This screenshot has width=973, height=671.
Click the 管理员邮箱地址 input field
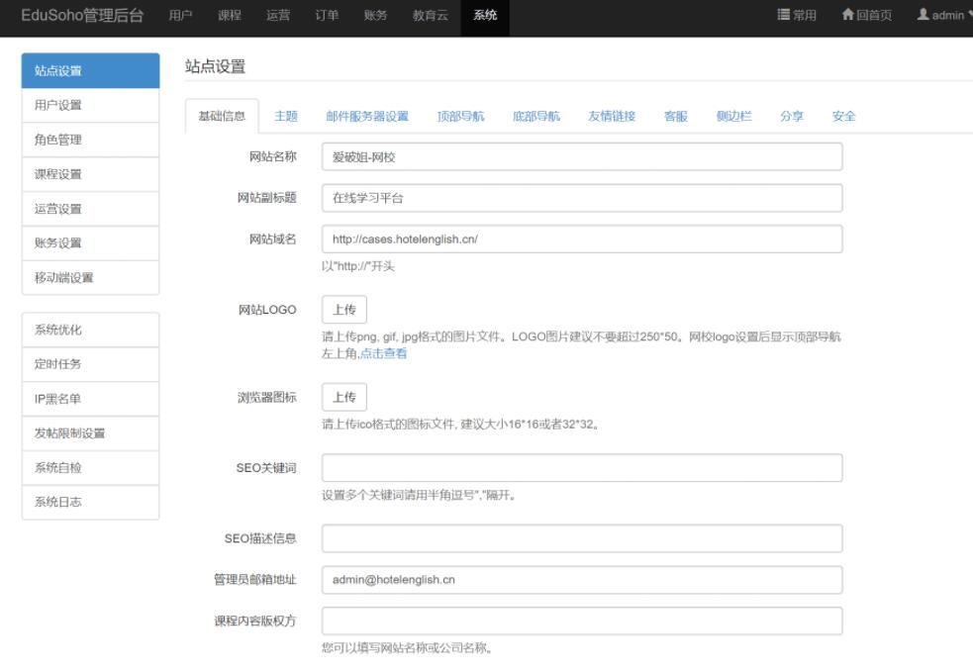582,580
